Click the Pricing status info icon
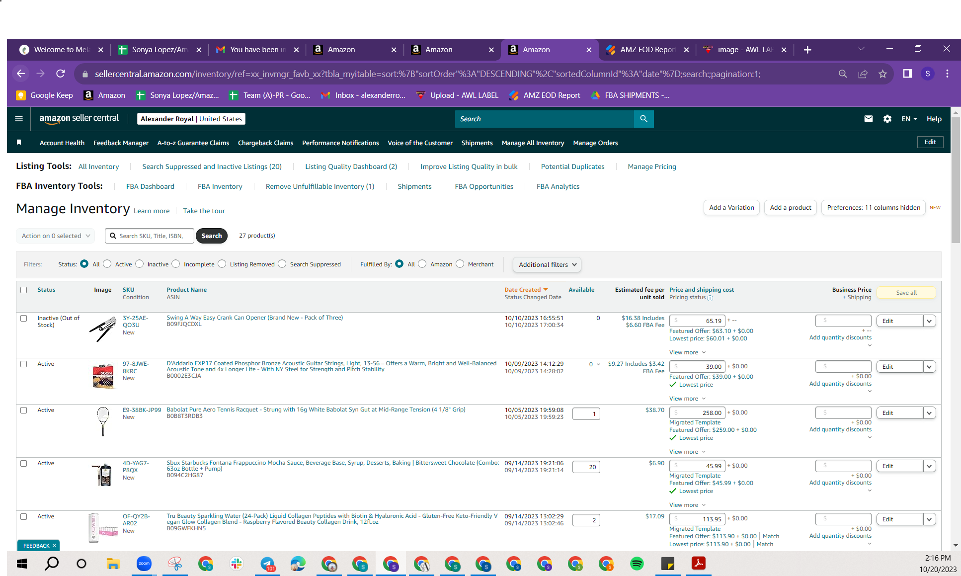 click(x=710, y=298)
